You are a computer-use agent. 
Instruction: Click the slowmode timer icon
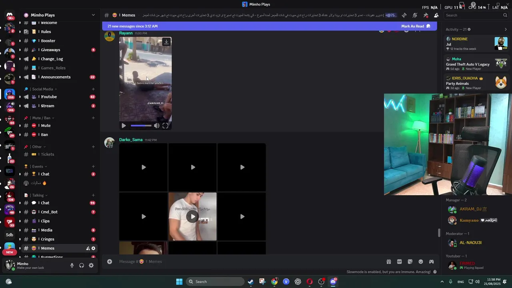tap(435, 272)
